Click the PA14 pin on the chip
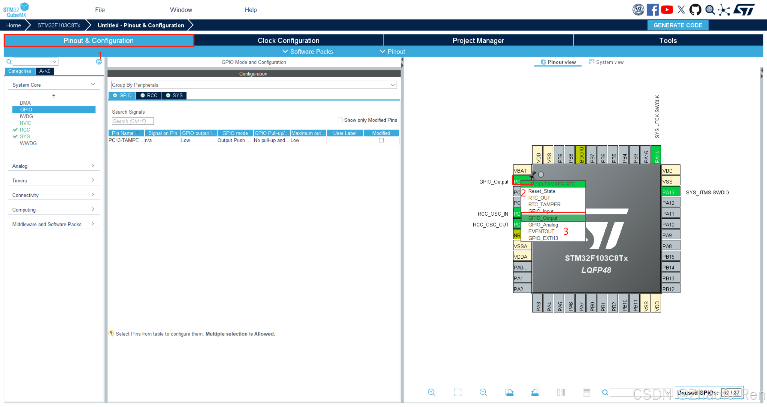767x407 pixels. (x=657, y=155)
